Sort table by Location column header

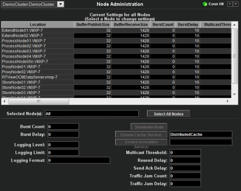[x=38, y=25]
